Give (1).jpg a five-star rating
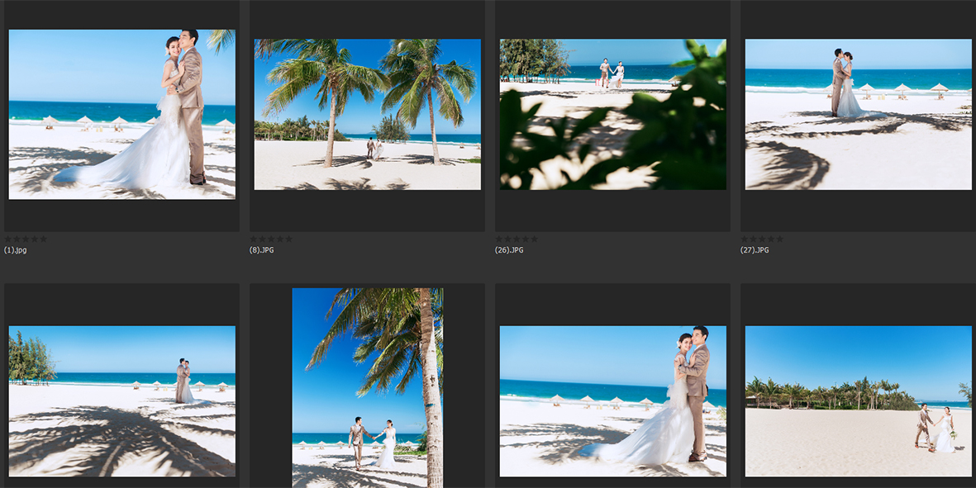 tap(43, 239)
